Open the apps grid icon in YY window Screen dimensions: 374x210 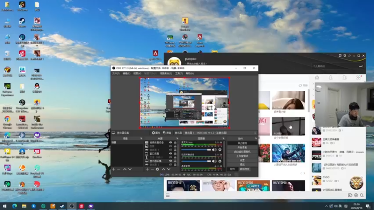359,77
